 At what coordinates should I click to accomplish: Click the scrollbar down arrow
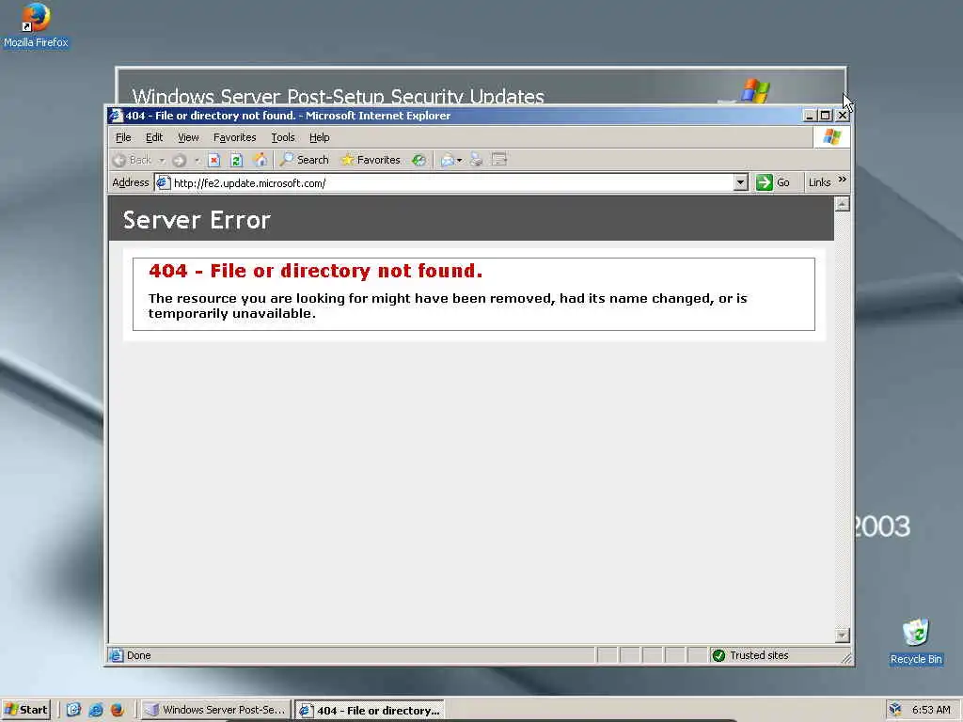(x=843, y=635)
